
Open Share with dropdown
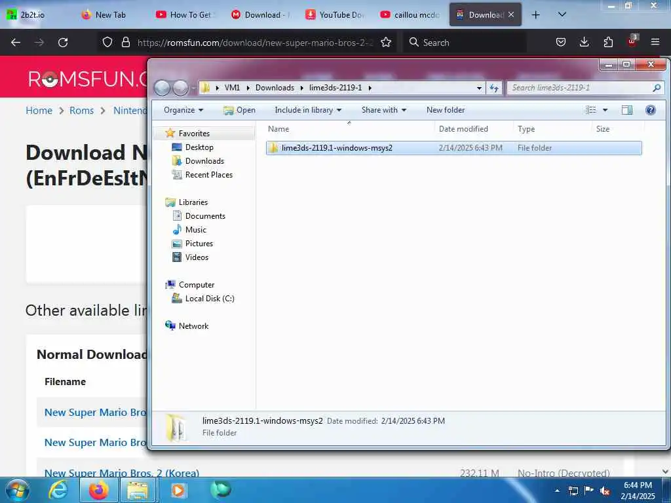point(384,110)
